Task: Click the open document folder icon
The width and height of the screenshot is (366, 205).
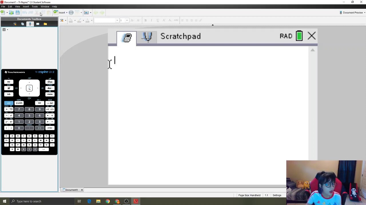Action: [11, 13]
